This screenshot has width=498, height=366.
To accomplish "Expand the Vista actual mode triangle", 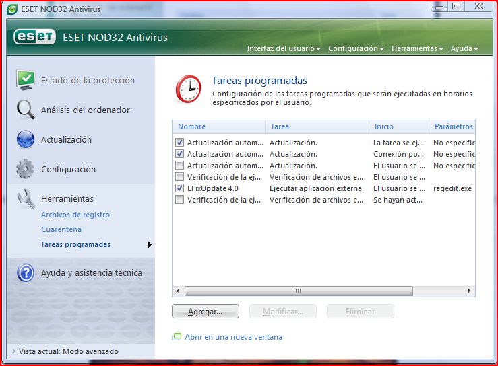I will pos(13,351).
